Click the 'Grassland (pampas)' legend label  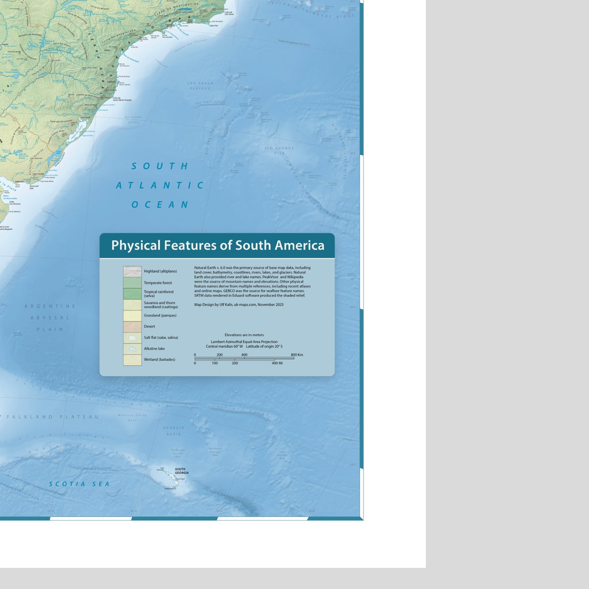coord(160,316)
